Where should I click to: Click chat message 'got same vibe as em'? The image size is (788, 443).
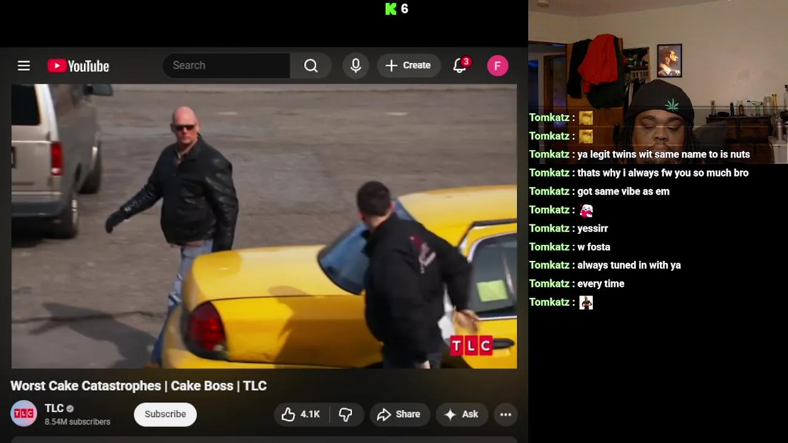coord(624,191)
